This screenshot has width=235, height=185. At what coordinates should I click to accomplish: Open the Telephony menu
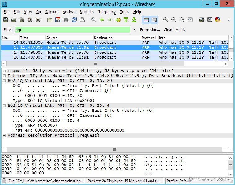pos(107,12)
